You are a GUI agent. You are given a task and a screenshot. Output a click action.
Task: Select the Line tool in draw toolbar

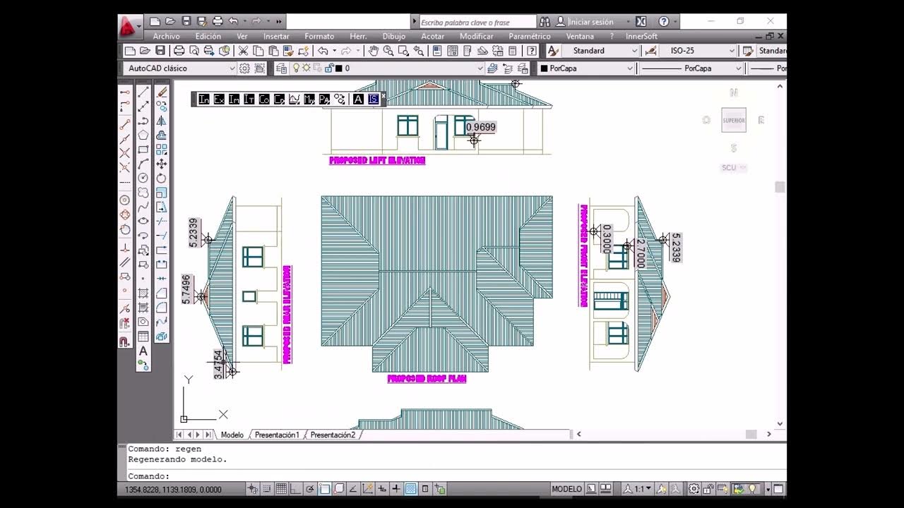143,92
